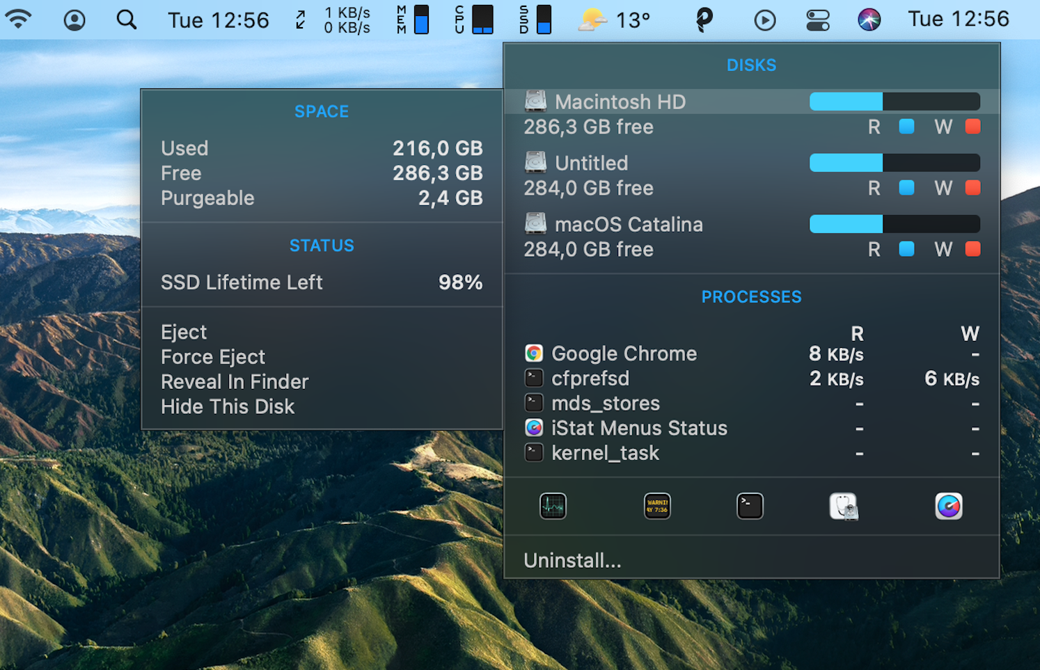
Task: Select Force Eject for the disk
Action: 213,356
